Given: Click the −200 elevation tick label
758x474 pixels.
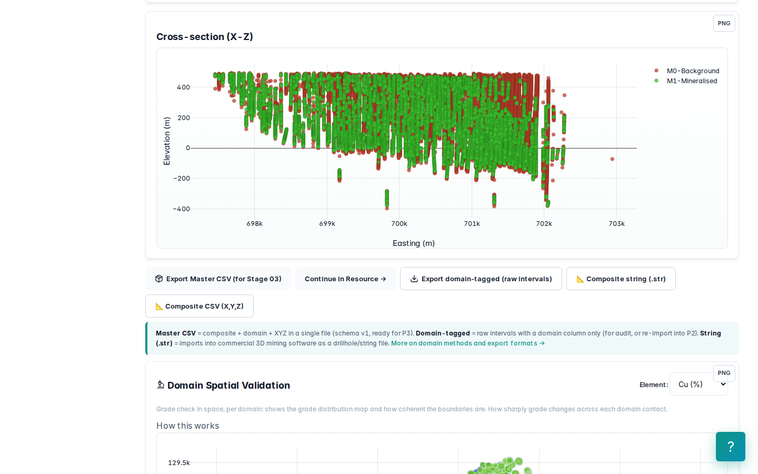Looking at the screenshot, I should coord(182,179).
